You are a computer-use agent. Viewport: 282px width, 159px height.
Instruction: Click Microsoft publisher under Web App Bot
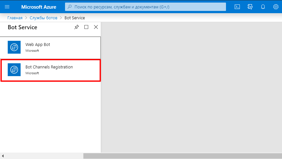tap(32, 51)
